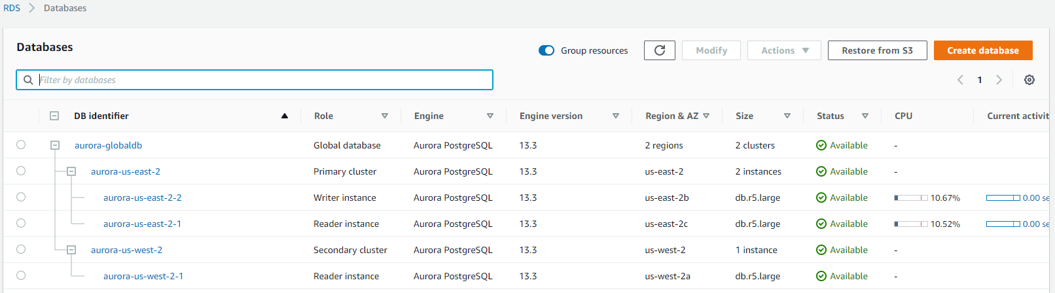
Task: Click '2 clusters' size cell
Action: point(755,145)
